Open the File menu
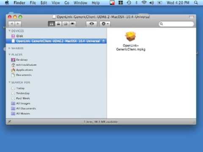The height and width of the screenshot is (152, 203). [x=33, y=3]
